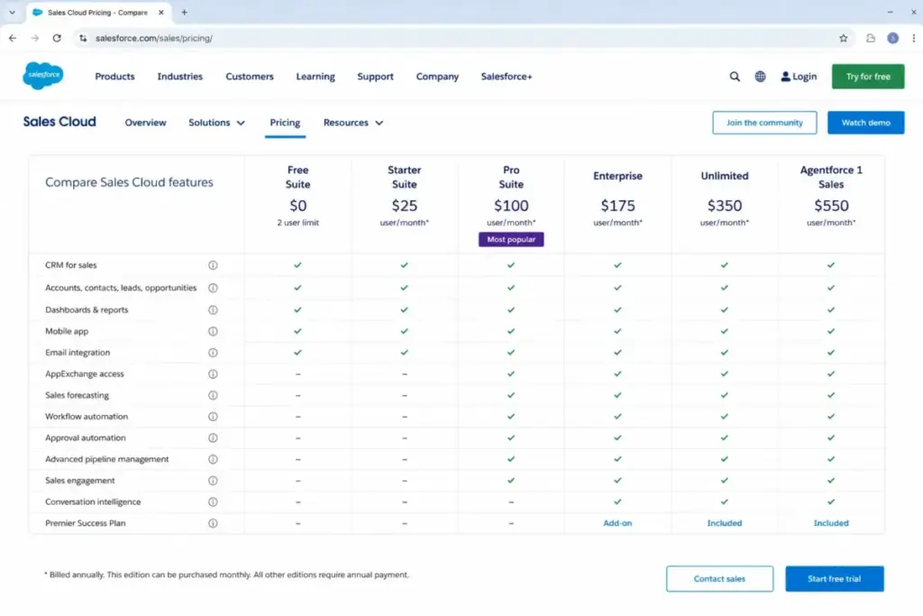923x616 pixels.
Task: Click the Starter Suite $25 price
Action: tap(405, 206)
